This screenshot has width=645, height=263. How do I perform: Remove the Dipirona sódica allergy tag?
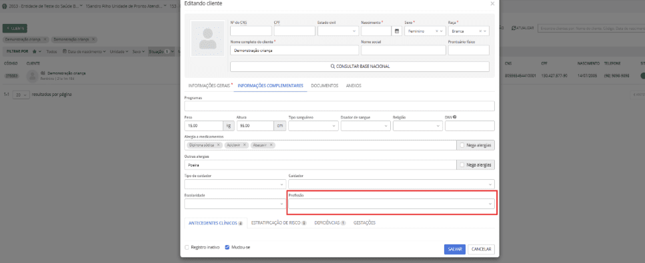pyautogui.click(x=218, y=145)
